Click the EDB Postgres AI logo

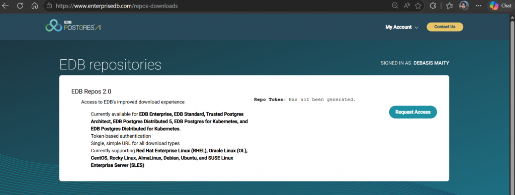pos(73,26)
